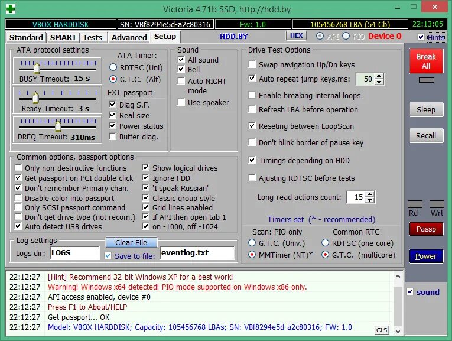Click the eventlog.txt filename field

point(197,253)
